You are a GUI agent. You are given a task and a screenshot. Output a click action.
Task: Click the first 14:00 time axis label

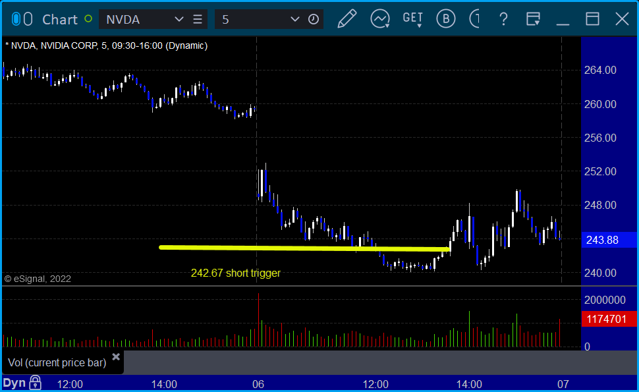click(x=164, y=384)
